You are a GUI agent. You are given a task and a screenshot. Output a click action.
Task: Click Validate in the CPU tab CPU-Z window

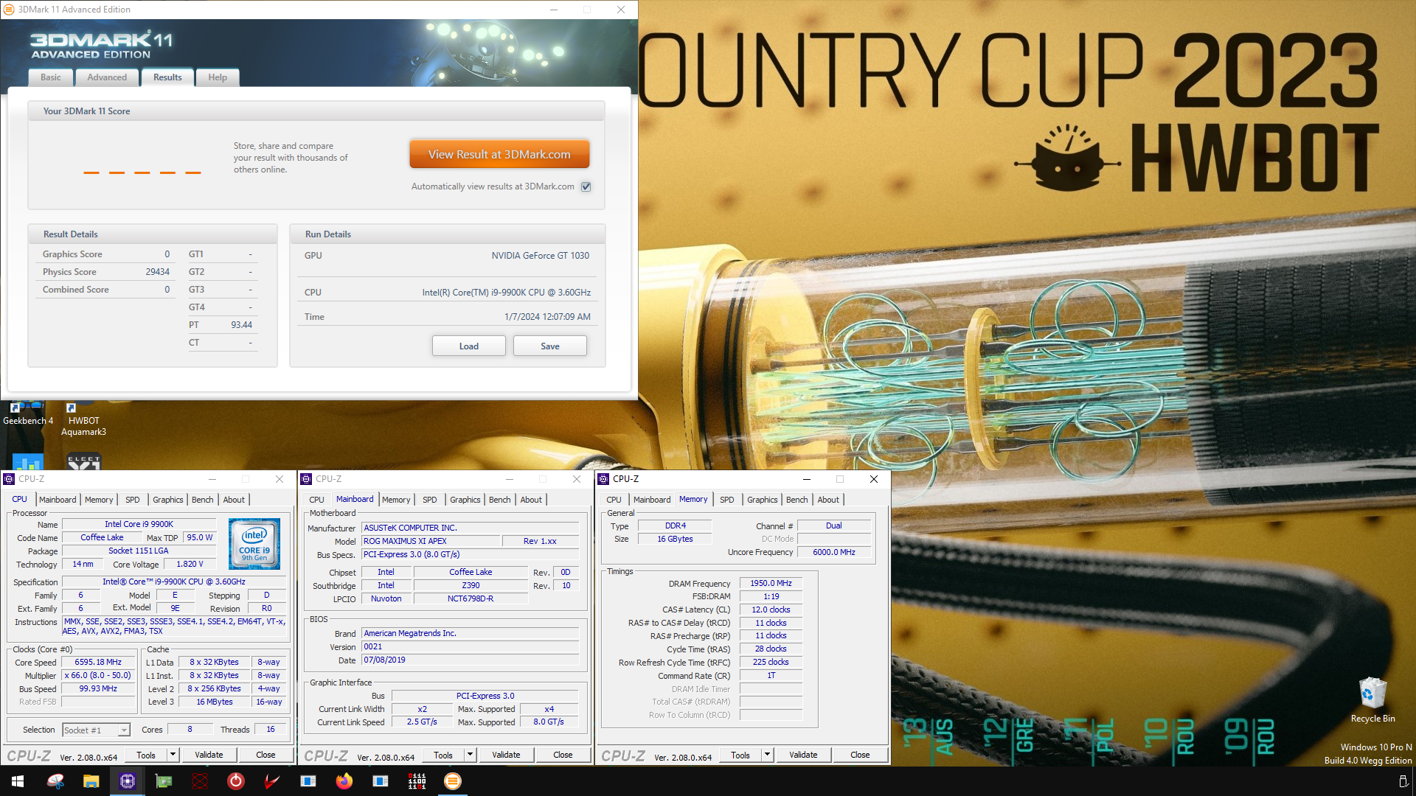209,755
